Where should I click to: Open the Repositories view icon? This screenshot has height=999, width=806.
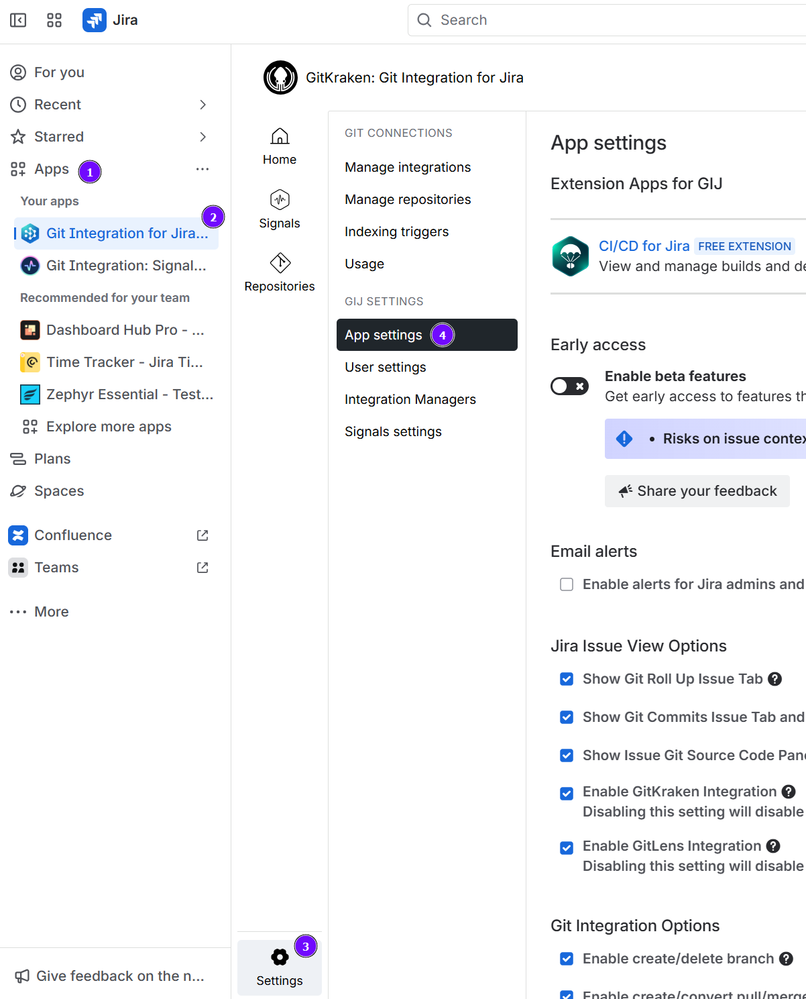point(280,263)
